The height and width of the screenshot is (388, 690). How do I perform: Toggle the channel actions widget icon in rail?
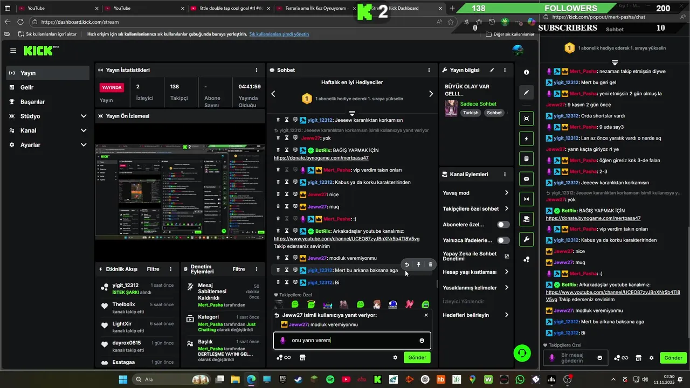(527, 219)
